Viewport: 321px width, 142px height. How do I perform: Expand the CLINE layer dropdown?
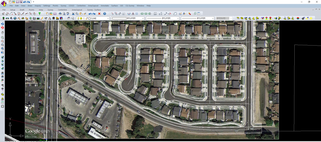[x=108, y=18]
